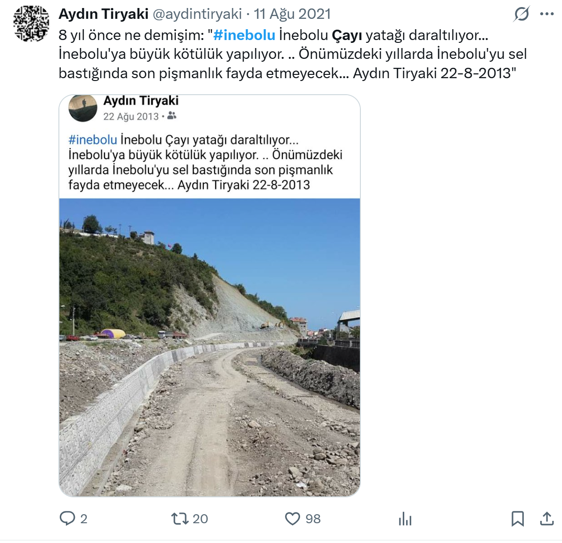This screenshot has height=543, width=562.
Task: Click the friends audience icon beside 22 Ağu 2013
Action: (x=171, y=116)
